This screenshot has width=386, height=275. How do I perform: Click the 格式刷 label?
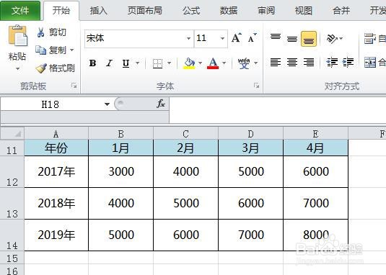pyautogui.click(x=62, y=68)
